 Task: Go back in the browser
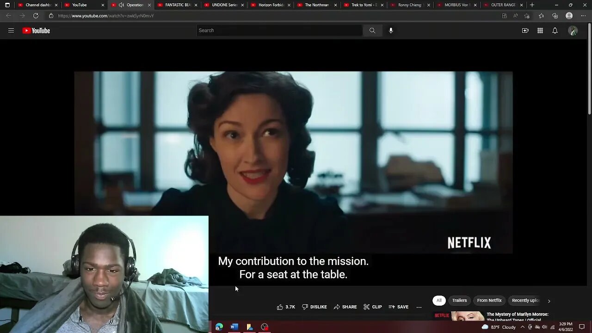(8, 16)
